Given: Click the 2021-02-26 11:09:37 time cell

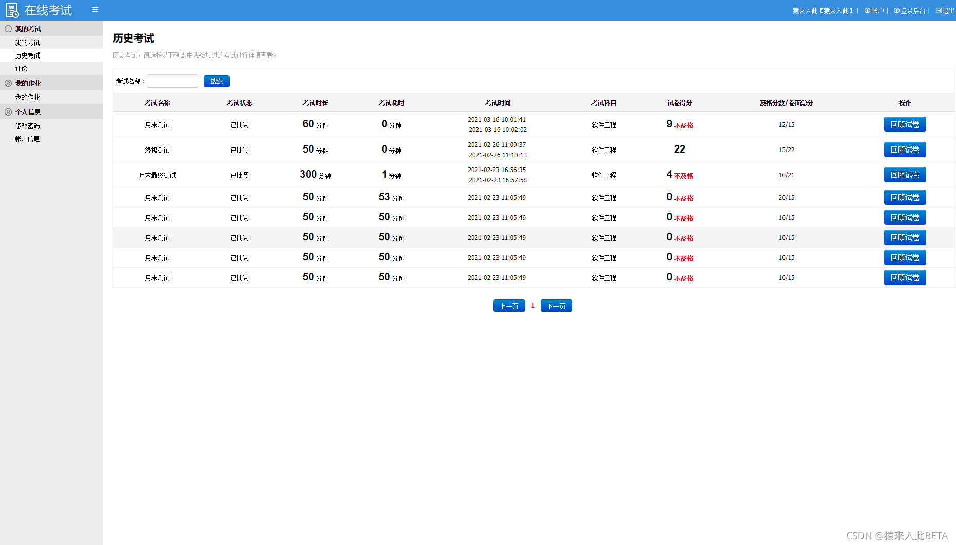Looking at the screenshot, I should (x=497, y=145).
